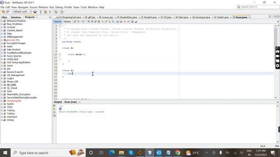Click the Windows Start button
This screenshot has width=280, height=157.
click(x=5, y=153)
